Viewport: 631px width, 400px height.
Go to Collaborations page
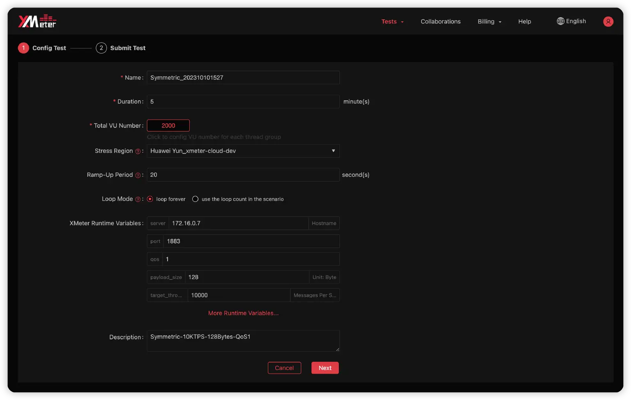pos(440,21)
